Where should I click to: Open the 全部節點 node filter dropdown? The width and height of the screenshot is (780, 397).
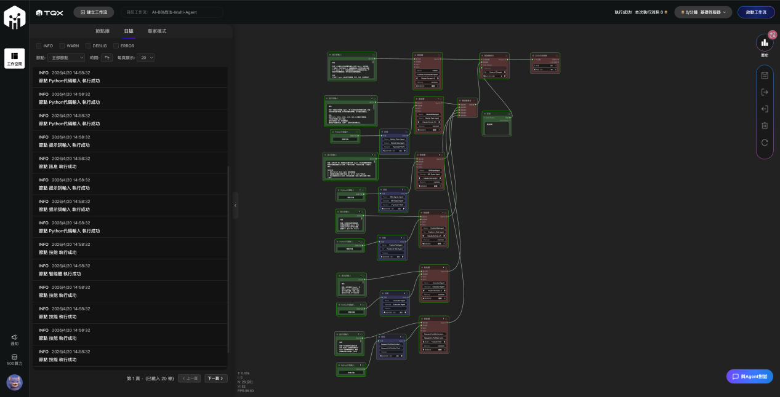click(66, 58)
